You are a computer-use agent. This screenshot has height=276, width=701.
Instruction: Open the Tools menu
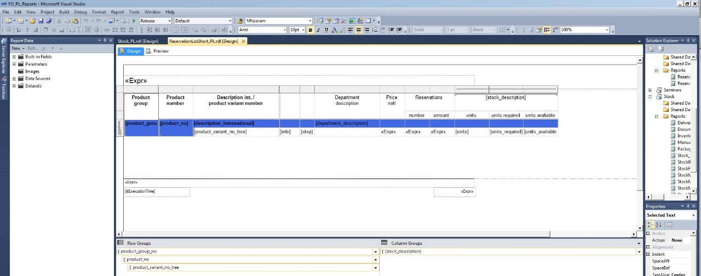click(134, 12)
